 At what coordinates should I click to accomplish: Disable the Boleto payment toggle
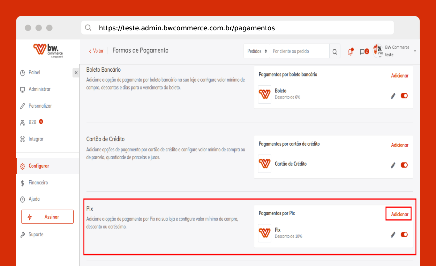pos(404,96)
